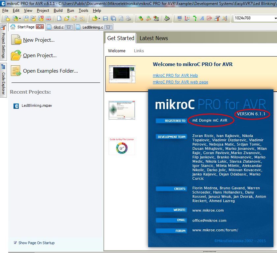The image size is (277, 253).
Task: Click the Edit Project toolbar icon
Action: (33, 18)
